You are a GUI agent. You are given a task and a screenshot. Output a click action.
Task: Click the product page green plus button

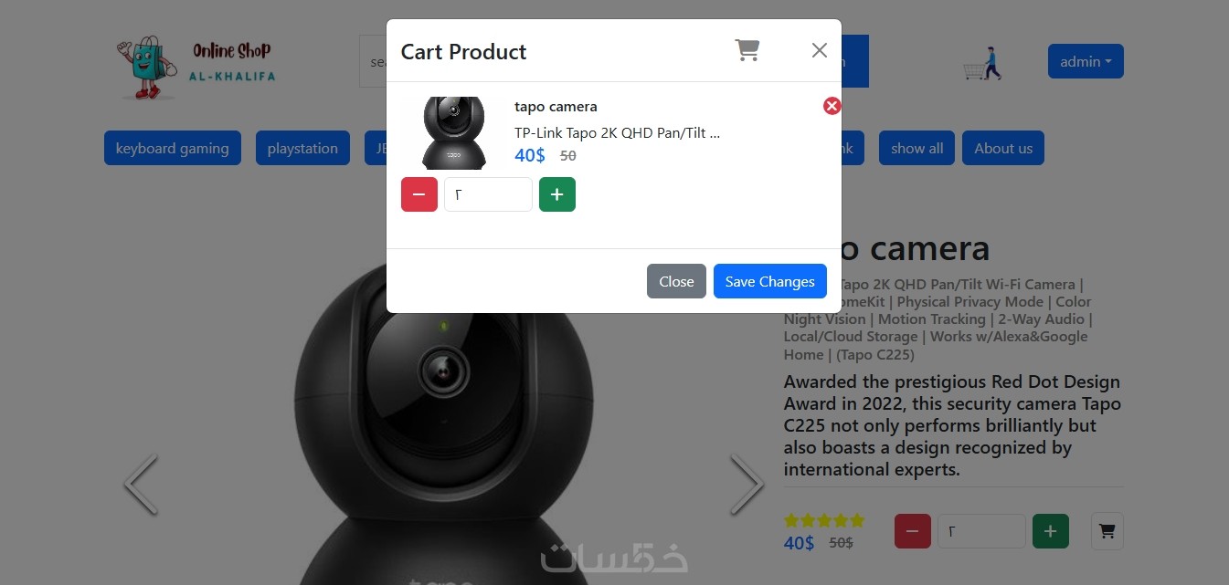coord(1051,531)
